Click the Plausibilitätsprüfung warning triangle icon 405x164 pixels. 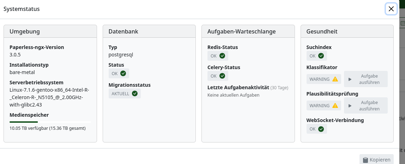click(x=335, y=105)
